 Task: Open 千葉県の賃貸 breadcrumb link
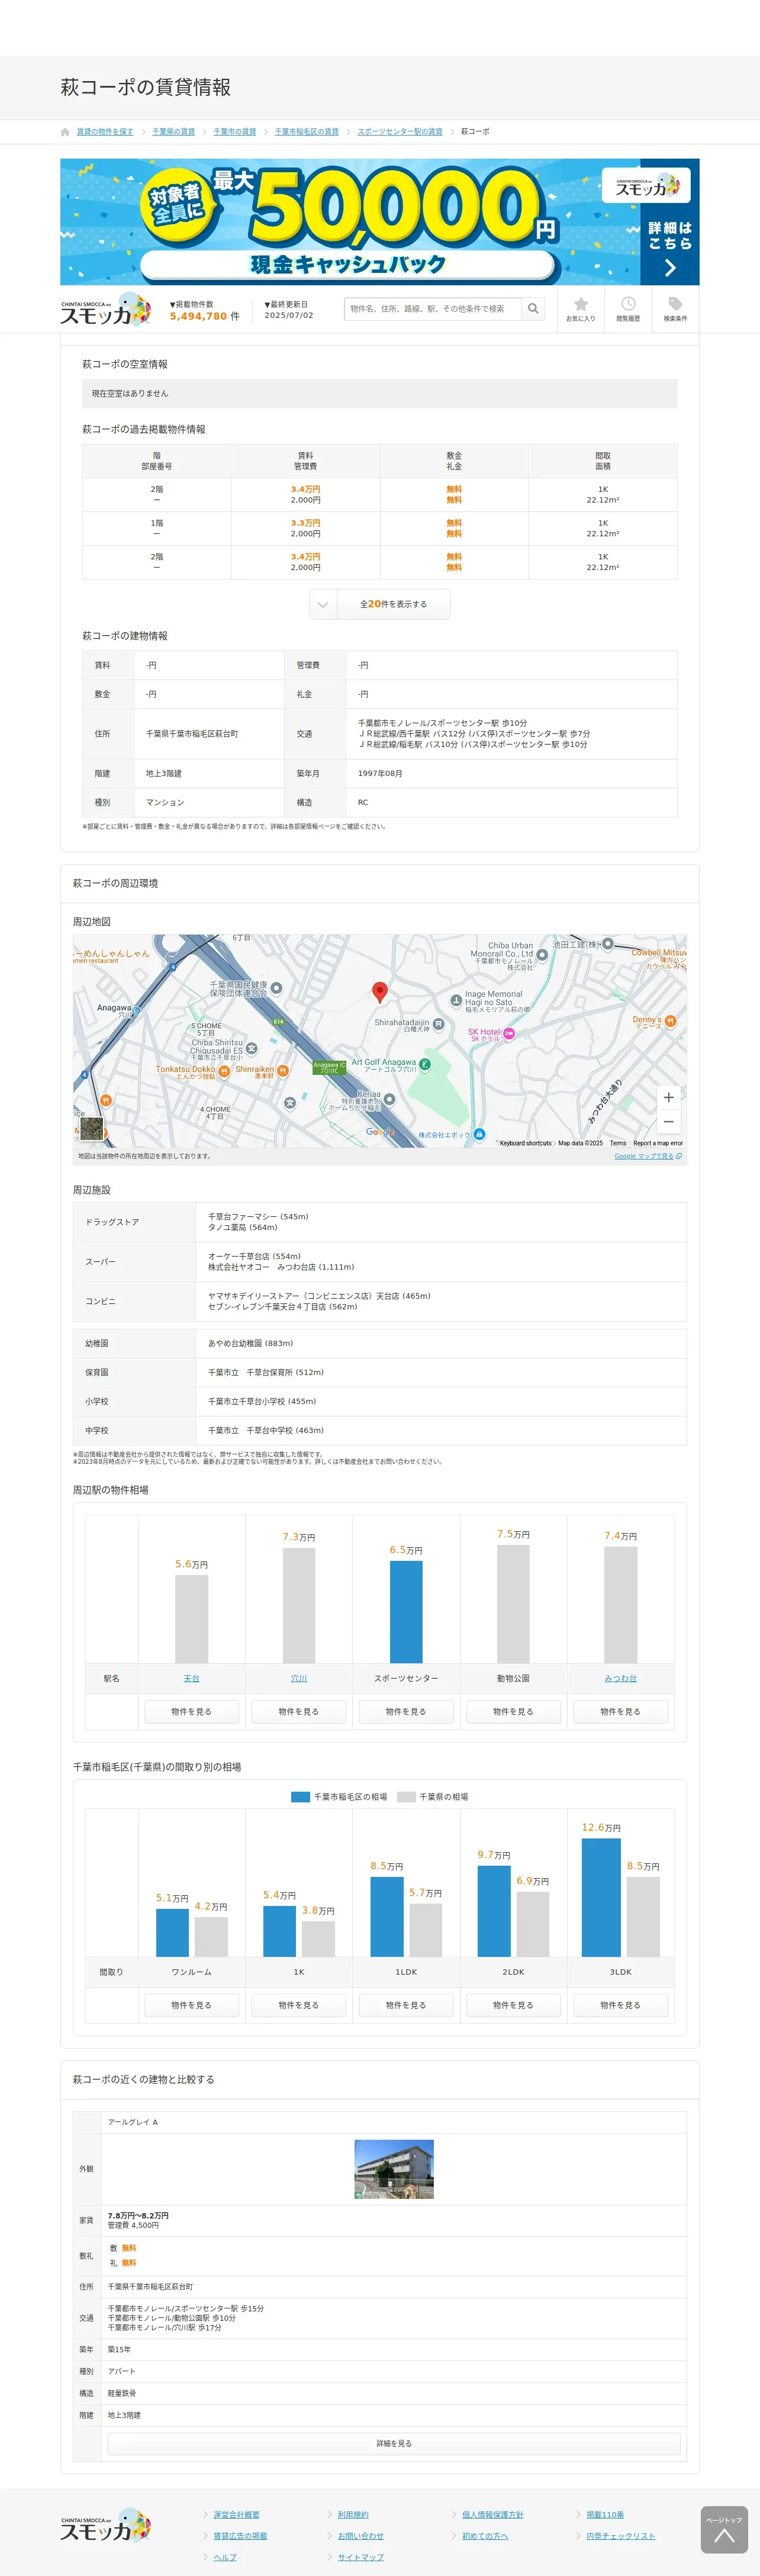(173, 132)
